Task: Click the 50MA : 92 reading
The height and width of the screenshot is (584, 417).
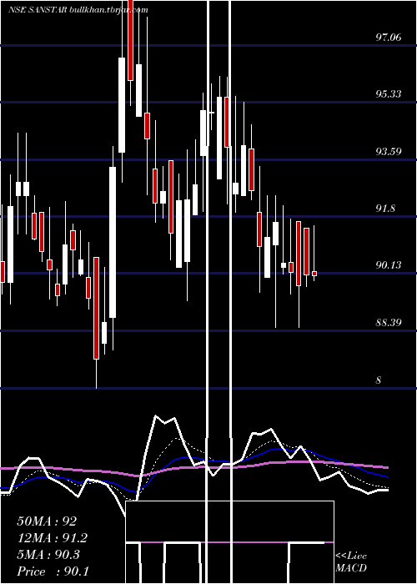Action: click(47, 521)
